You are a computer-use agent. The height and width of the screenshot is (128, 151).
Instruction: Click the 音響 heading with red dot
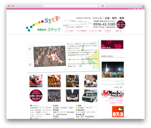coord(56,110)
